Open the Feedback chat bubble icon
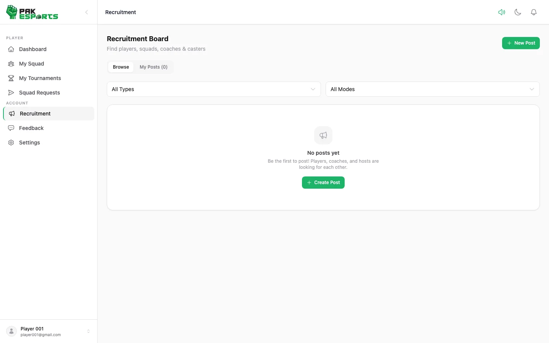Screen dimensions: 549x343 pyautogui.click(x=11, y=128)
